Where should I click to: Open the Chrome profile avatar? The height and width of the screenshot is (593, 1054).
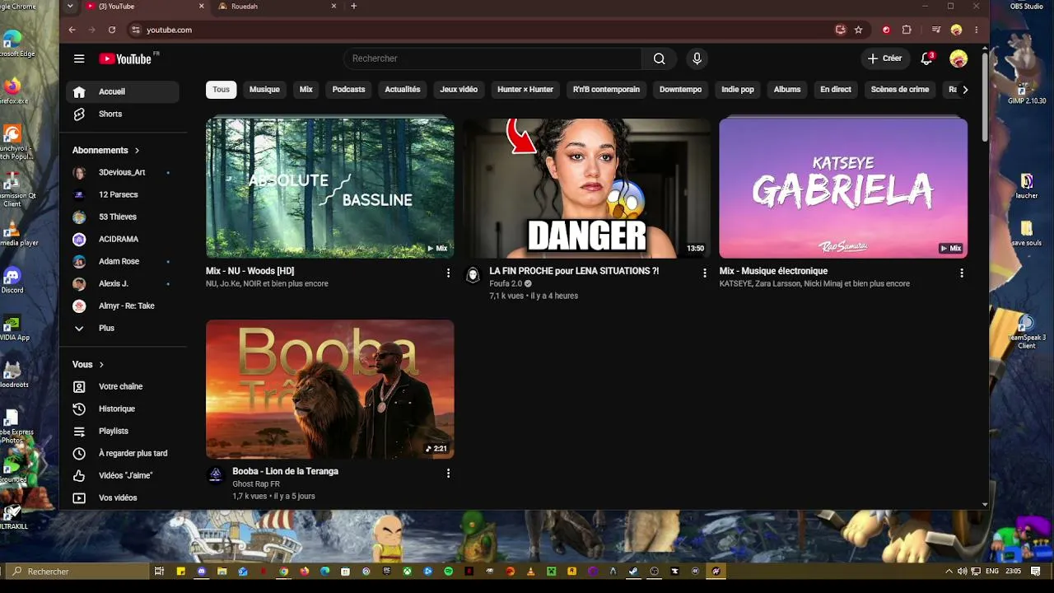[956, 30]
